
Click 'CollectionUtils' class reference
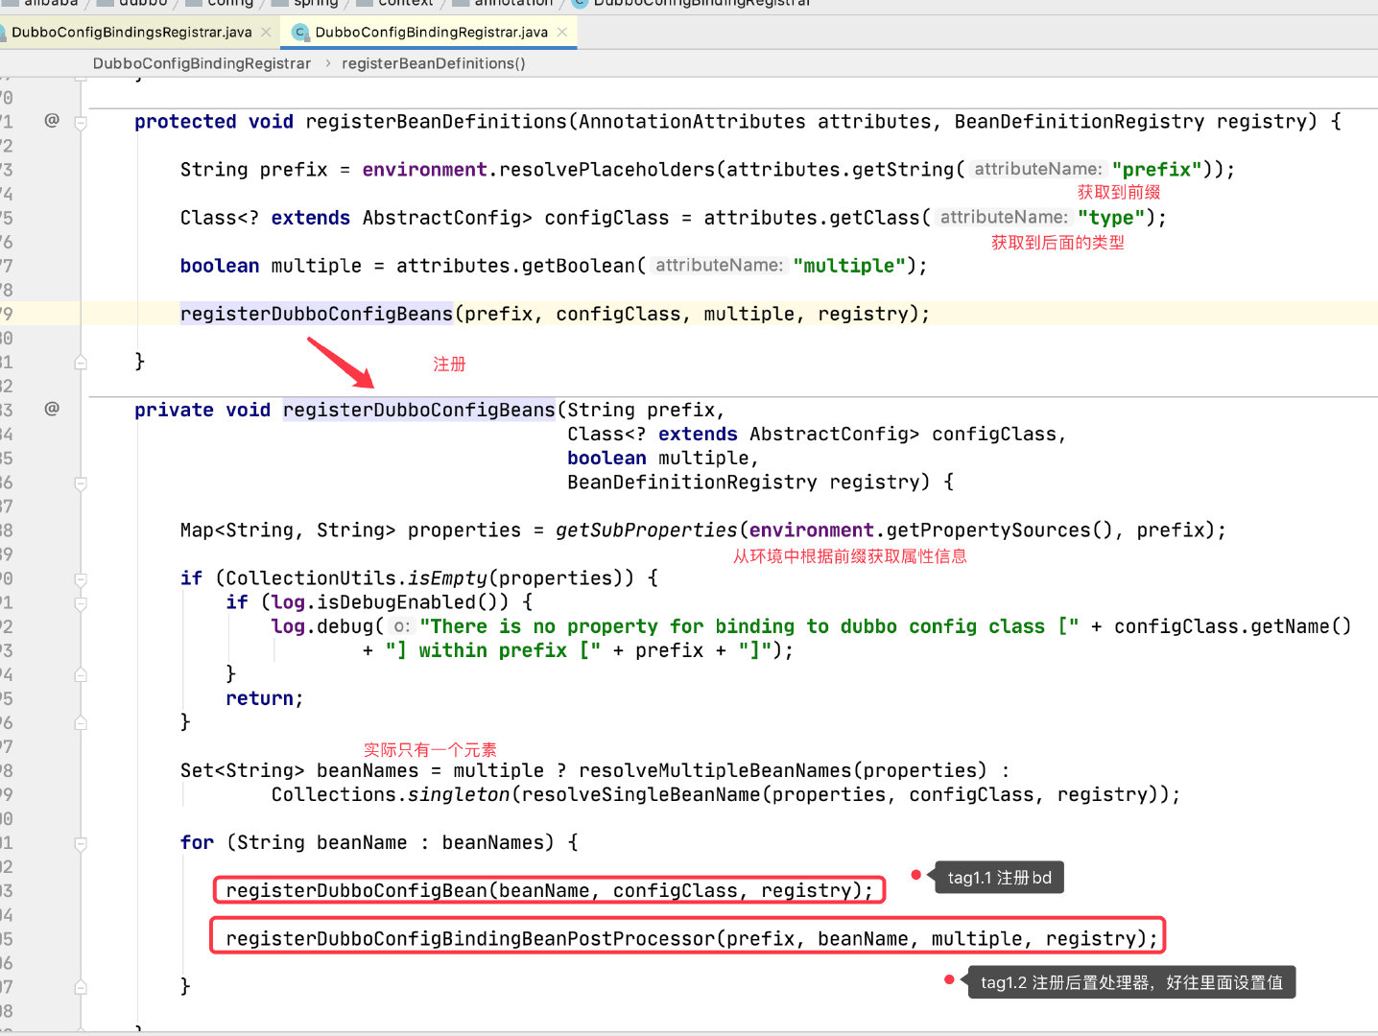311,578
